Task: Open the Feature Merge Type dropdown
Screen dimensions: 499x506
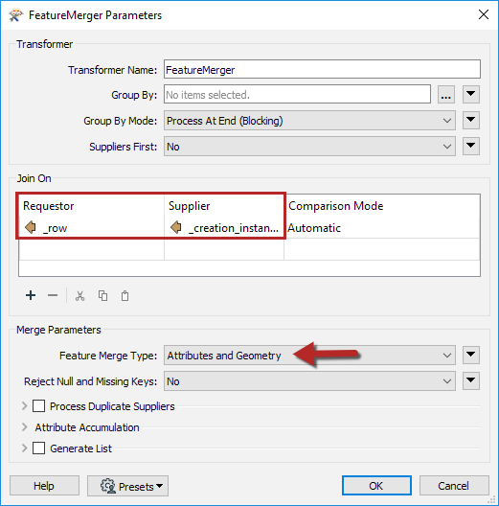Action: pyautogui.click(x=309, y=356)
